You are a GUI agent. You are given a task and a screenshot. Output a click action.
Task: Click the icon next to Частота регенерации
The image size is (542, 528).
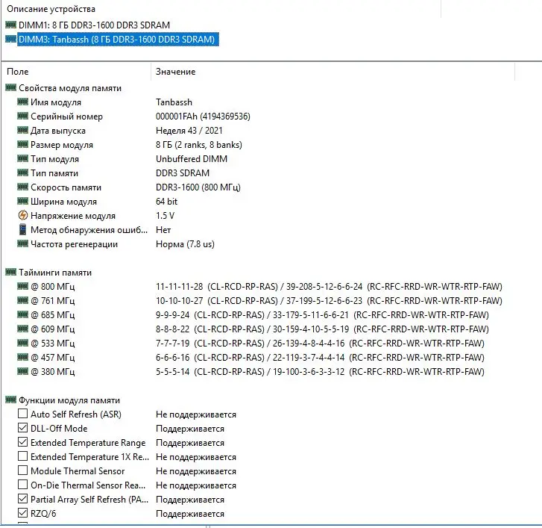pos(22,243)
